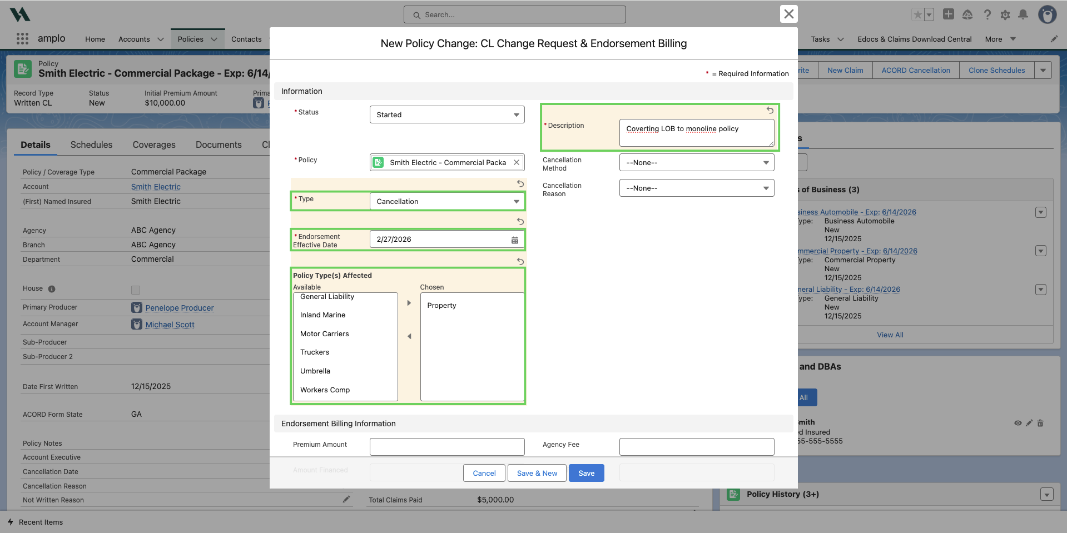The width and height of the screenshot is (1067, 533).
Task: Expand the Tasks tab dropdown chevron
Action: coord(841,39)
